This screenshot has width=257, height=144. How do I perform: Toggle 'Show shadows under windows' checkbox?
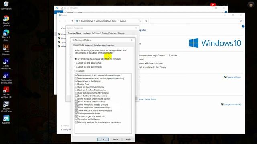tap(76, 102)
